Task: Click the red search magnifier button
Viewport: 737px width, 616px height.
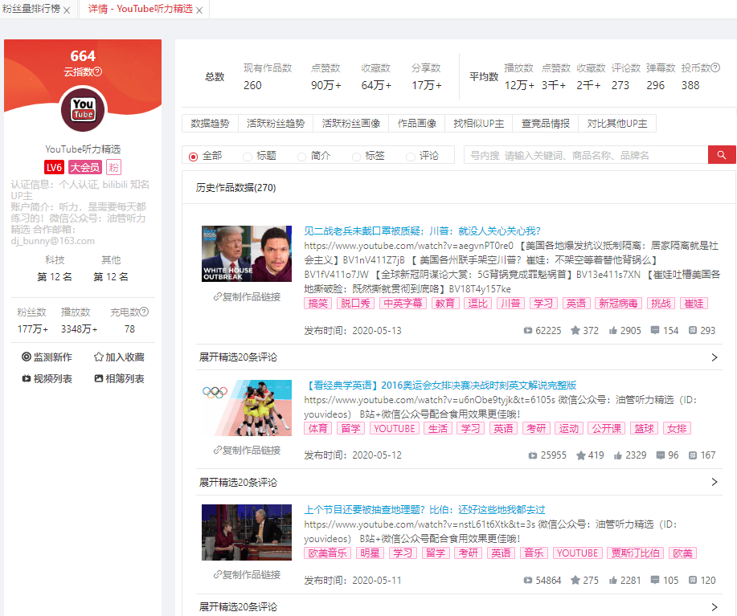Action: click(x=722, y=155)
